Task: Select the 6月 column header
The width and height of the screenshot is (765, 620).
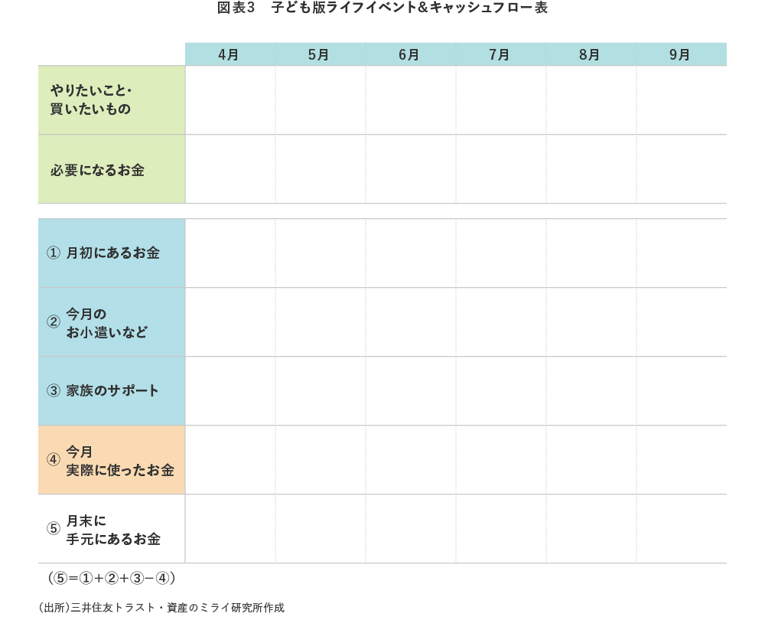Action: pos(409,54)
